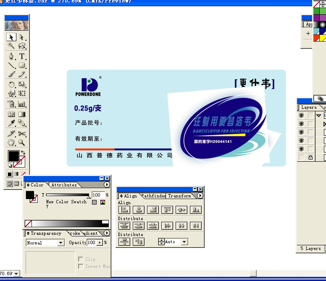The height and width of the screenshot is (281, 326).
Task: Click the Opacity value field
Action: click(92, 242)
